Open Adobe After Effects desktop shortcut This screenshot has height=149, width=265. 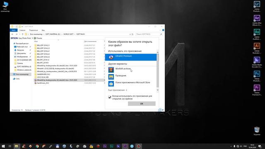point(257,20)
